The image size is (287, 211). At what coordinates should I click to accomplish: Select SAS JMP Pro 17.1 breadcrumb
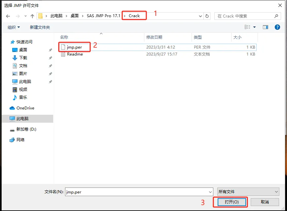103,16
